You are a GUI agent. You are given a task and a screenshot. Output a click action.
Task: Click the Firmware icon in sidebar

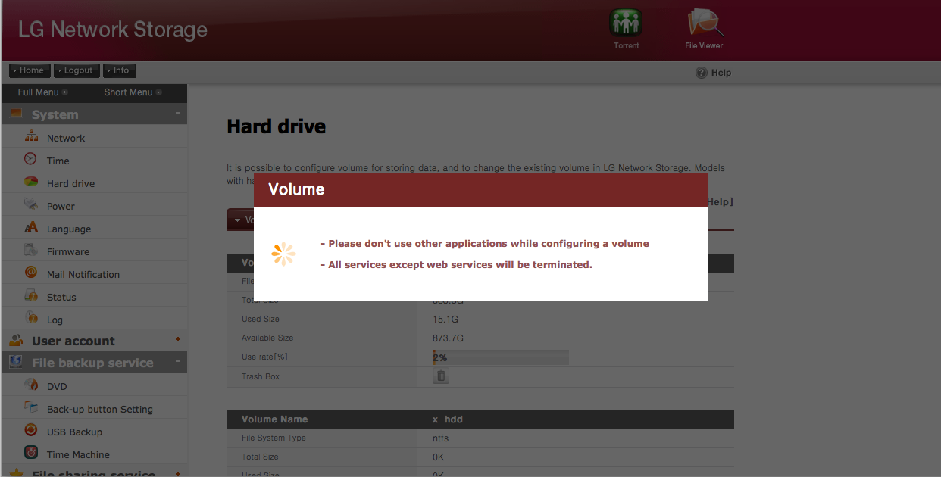tap(31, 251)
